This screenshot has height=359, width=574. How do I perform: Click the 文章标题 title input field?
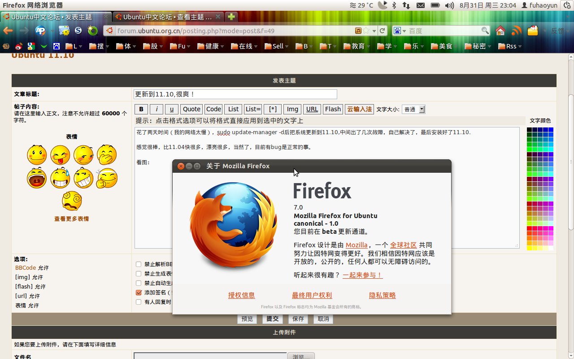click(235, 94)
